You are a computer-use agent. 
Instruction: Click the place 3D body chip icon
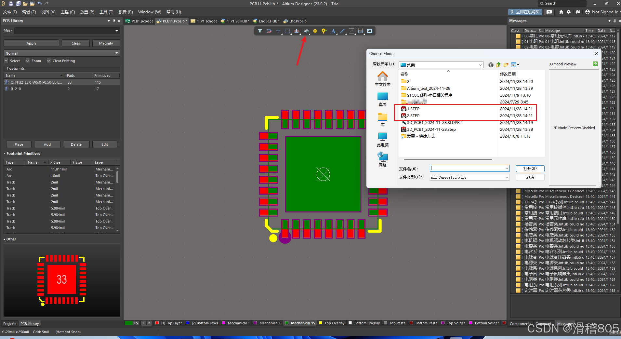point(306,31)
